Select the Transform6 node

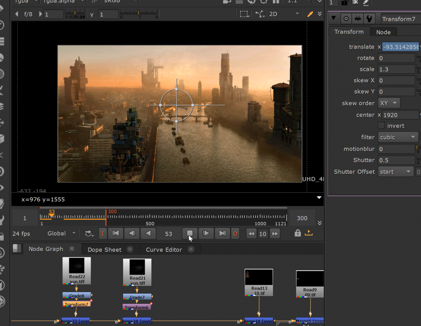point(136,307)
